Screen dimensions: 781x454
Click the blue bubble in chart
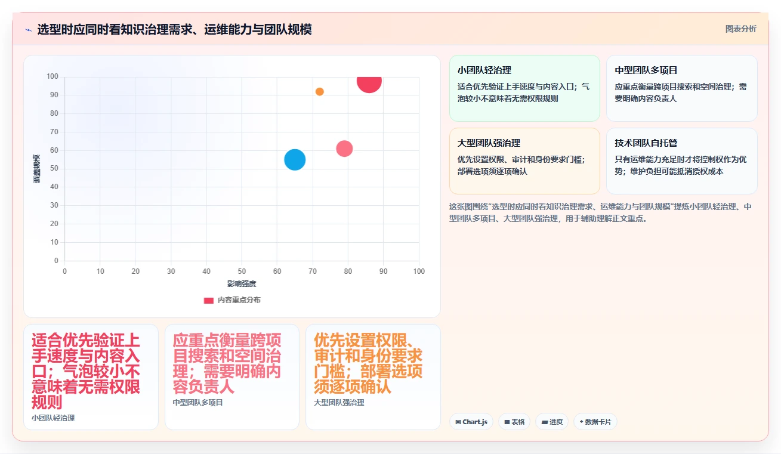[x=295, y=159]
